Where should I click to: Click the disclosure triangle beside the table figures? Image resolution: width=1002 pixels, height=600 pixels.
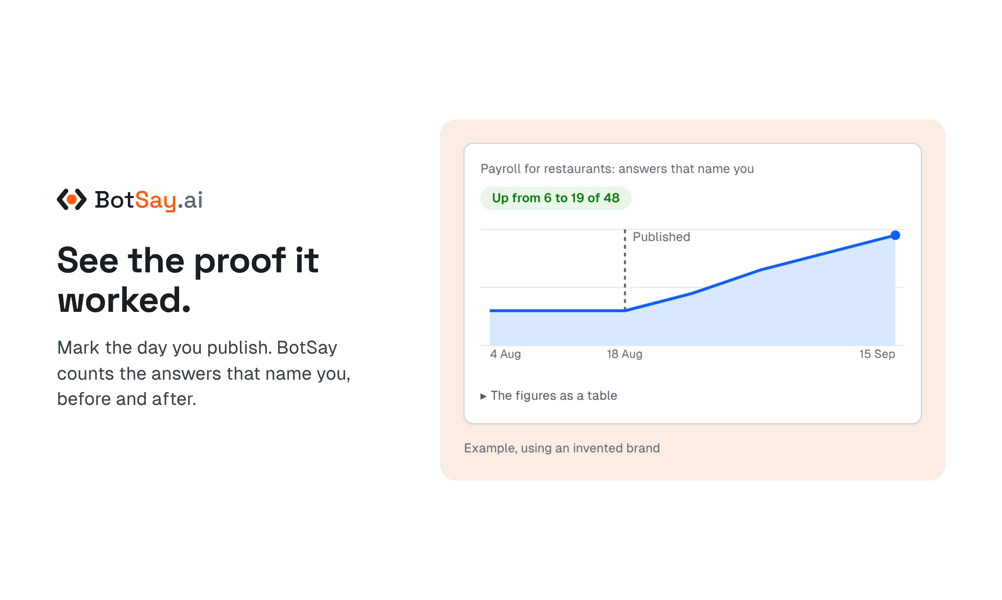coord(483,396)
